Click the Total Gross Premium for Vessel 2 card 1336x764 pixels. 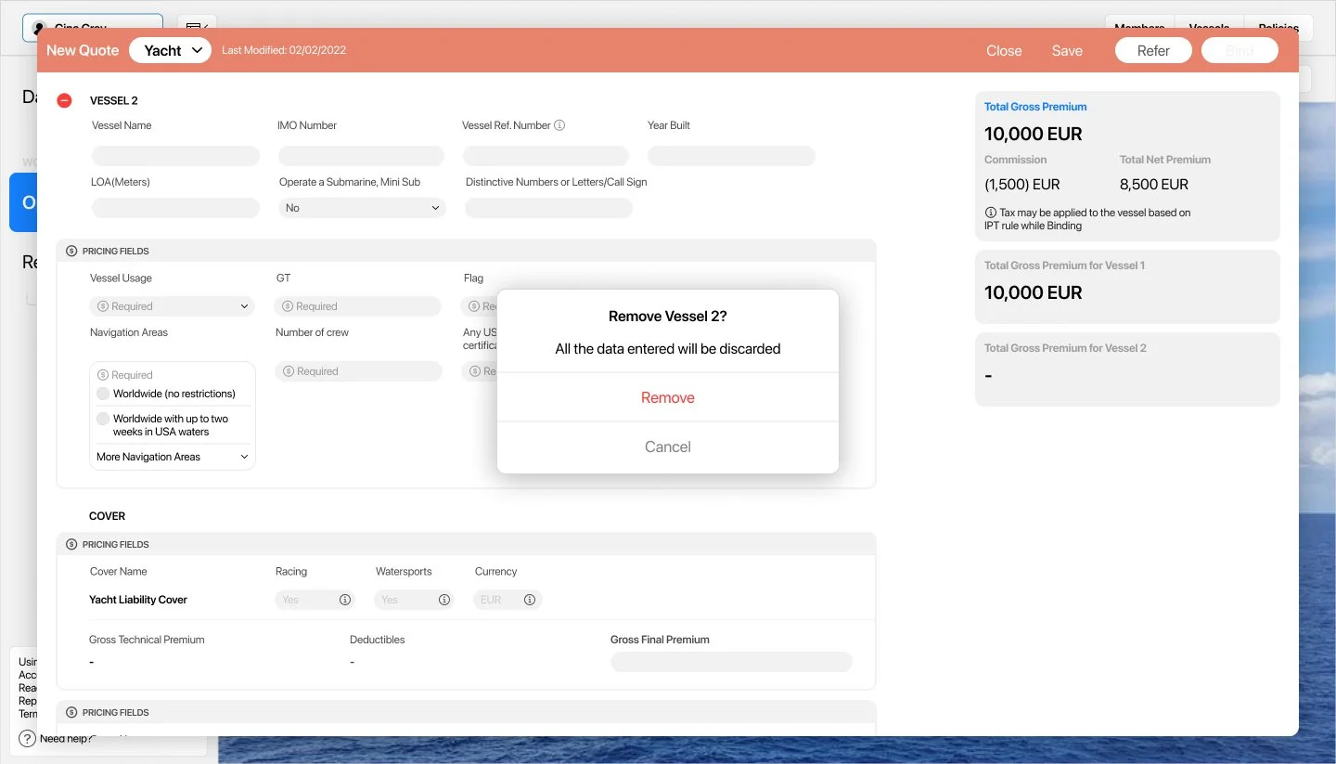pos(1127,369)
